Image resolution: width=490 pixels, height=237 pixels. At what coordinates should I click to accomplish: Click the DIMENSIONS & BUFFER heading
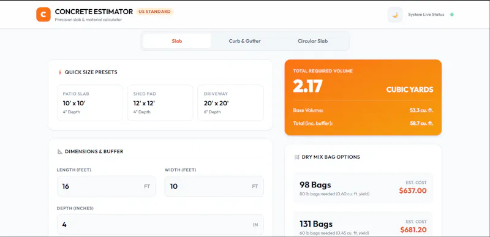[x=94, y=151]
